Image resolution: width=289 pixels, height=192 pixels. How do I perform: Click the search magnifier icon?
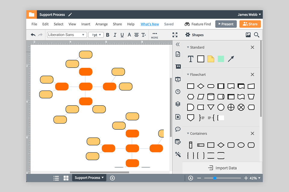[x=256, y=35]
